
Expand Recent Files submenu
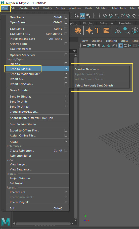(66, 192)
